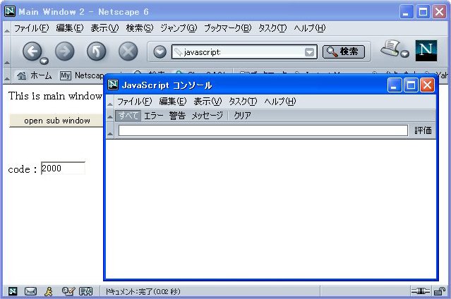Image resolution: width=451 pixels, height=299 pixels.
Task: Open the Mail envelope icon in the status bar
Action: [x=30, y=291]
